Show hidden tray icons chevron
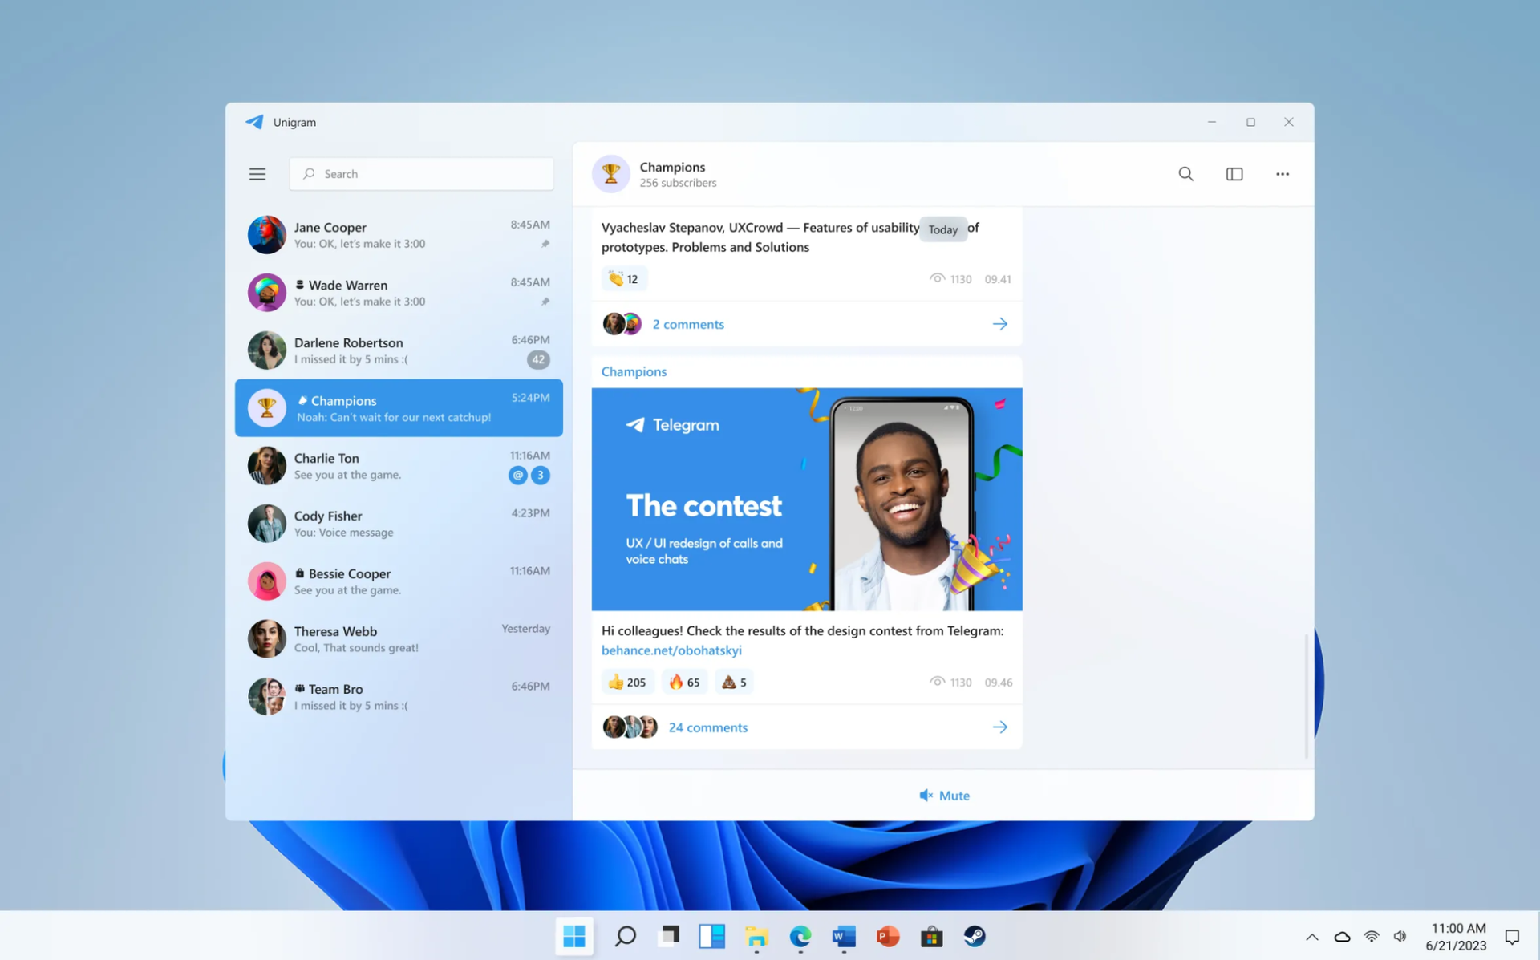Image resolution: width=1540 pixels, height=960 pixels. pos(1311,937)
